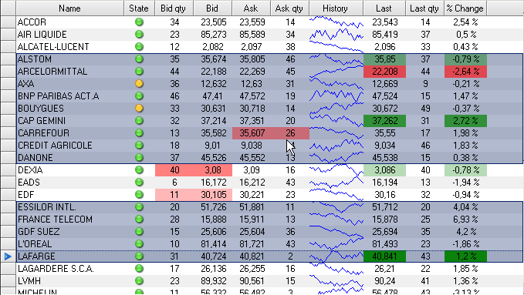This screenshot has height=295, width=524.
Task: Click the highlighted Ask cell 35,607
Action: (252, 132)
